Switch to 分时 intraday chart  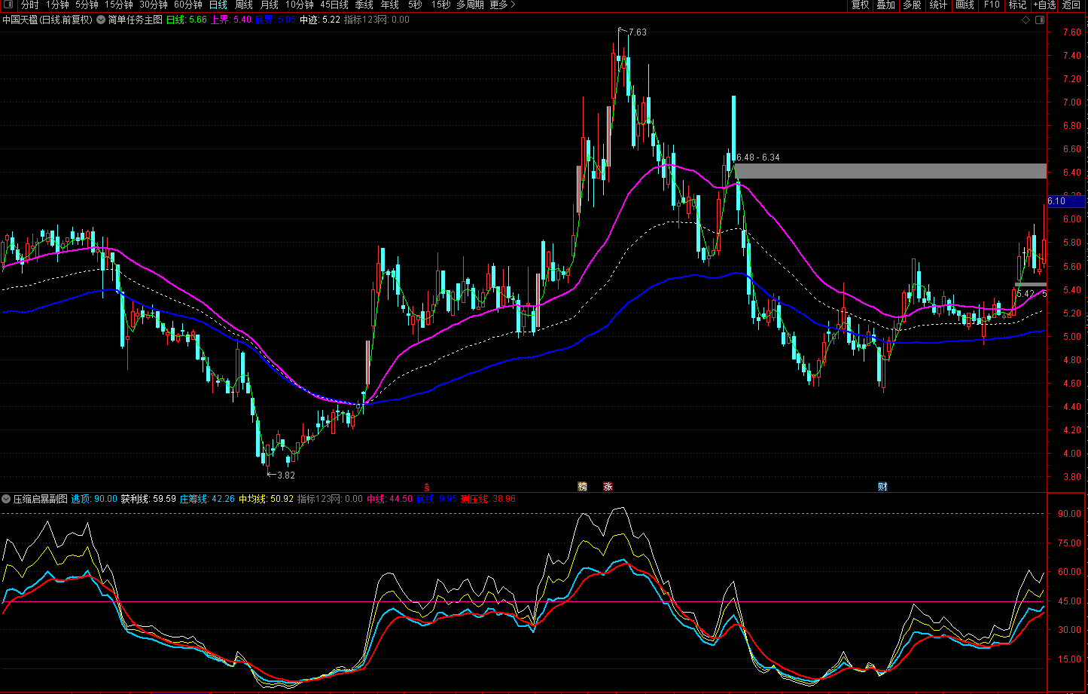point(29,5)
